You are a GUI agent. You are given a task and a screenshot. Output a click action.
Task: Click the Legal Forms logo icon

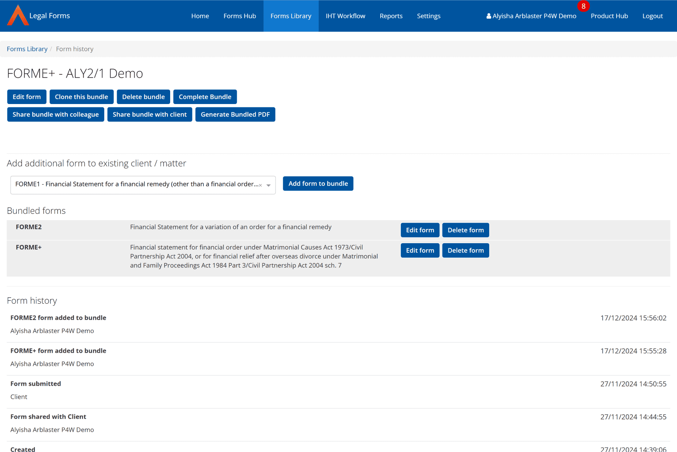(18, 15)
